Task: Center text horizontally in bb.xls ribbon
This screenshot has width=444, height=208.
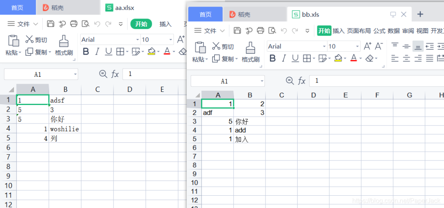Action: tap(407, 59)
